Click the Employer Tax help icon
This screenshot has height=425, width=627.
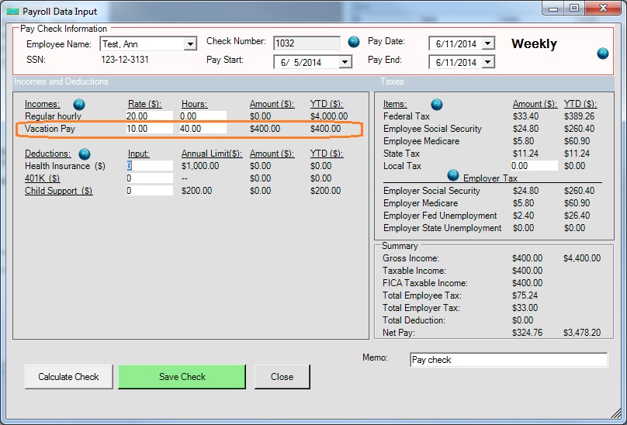tap(453, 175)
